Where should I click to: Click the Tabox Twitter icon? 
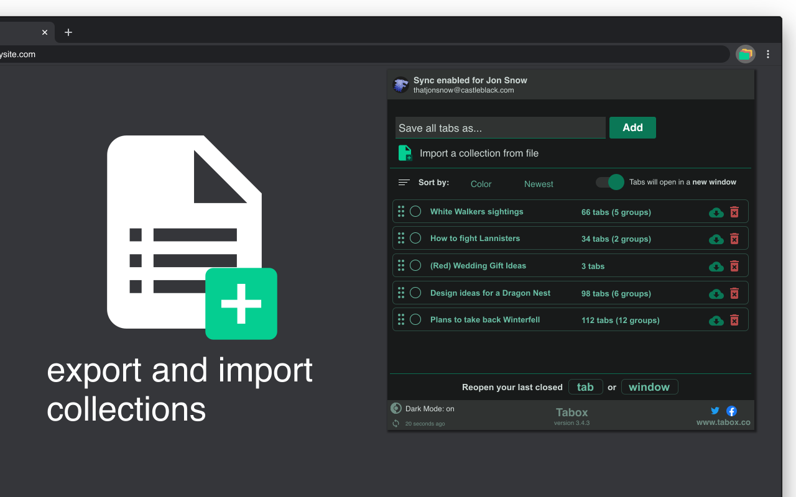pyautogui.click(x=715, y=410)
